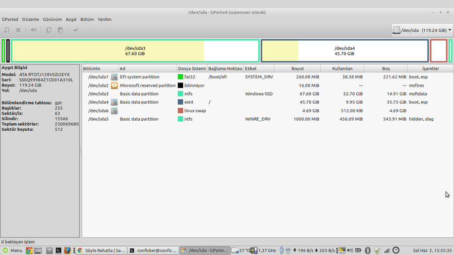The width and height of the screenshot is (454, 255).
Task: Click the network signal bars tray icon
Action: pos(387,250)
